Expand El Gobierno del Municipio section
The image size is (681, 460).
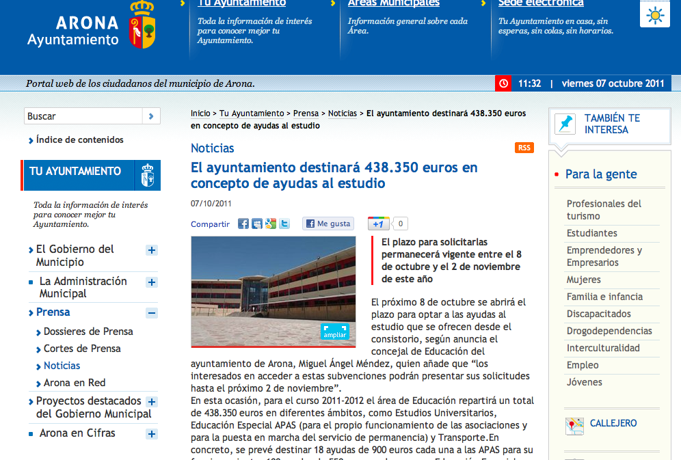tap(152, 250)
